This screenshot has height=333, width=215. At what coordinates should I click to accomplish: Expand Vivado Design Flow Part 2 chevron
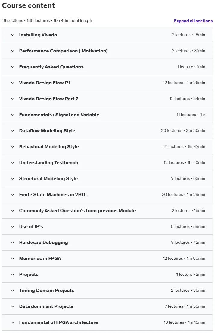coord(13,99)
